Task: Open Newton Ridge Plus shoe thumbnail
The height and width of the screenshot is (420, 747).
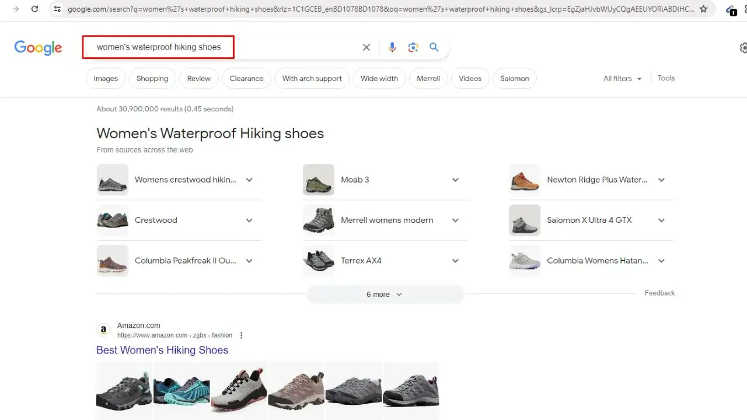Action: (x=525, y=180)
